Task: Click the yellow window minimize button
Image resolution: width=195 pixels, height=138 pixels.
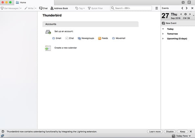Action: coord(6,2)
